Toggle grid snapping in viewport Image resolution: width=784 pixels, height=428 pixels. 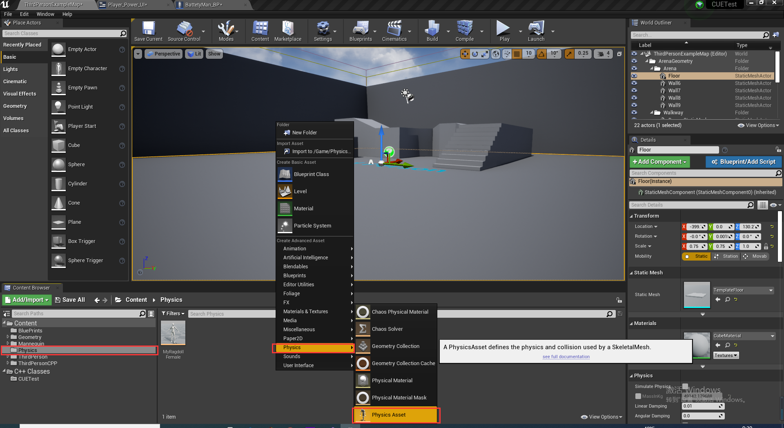[517, 54]
